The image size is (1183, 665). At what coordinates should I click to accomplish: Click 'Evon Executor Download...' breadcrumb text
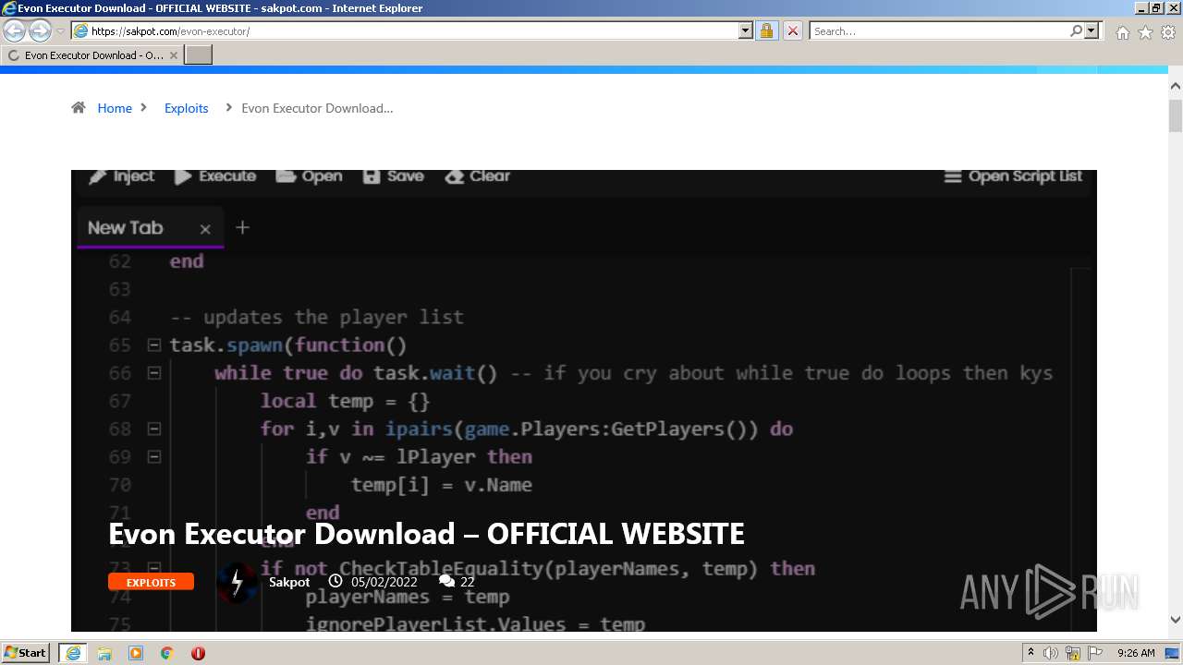[x=317, y=108]
